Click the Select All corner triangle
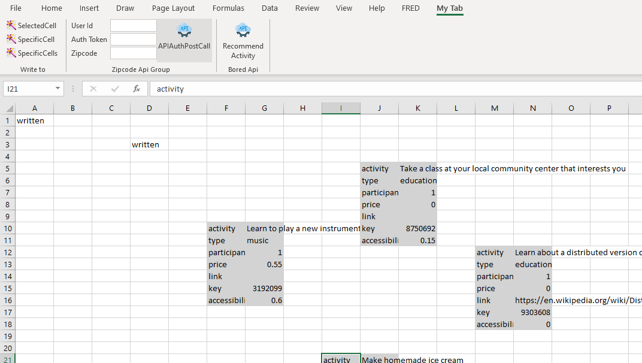Image resolution: width=642 pixels, height=363 pixels. click(8, 108)
